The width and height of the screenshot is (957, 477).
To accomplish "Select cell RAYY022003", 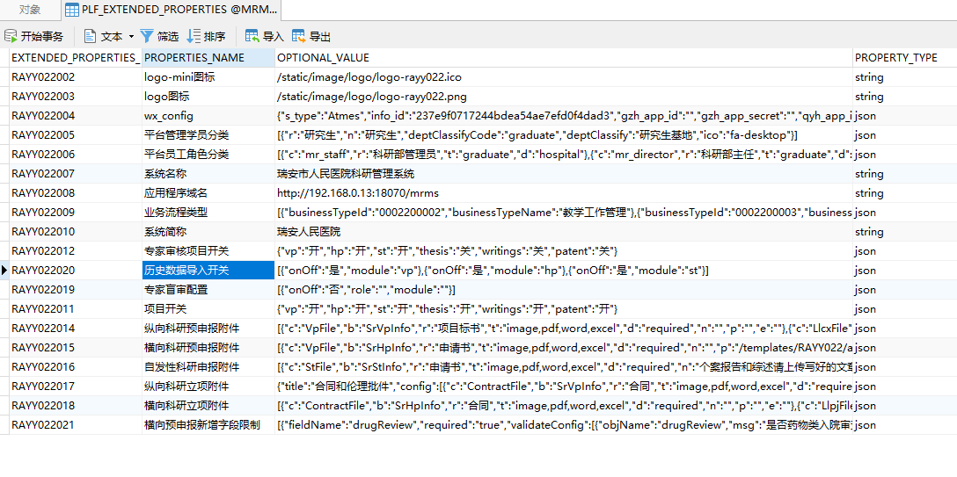I will click(x=76, y=97).
